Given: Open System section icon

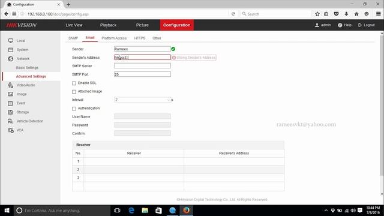Looking at the screenshot, I should (x=11, y=50).
